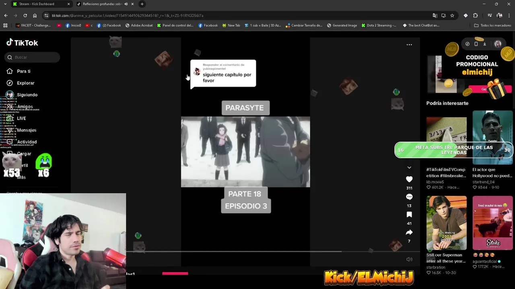515x289 pixels.
Task: Open the 'siguiente capítulo por favor' comment reply
Action: pos(223,74)
